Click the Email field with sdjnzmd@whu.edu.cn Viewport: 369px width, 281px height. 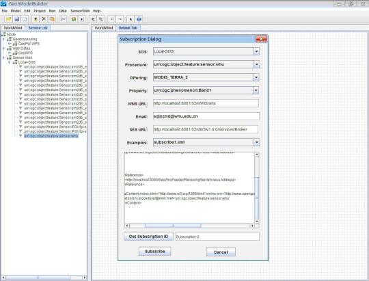tap(206, 116)
